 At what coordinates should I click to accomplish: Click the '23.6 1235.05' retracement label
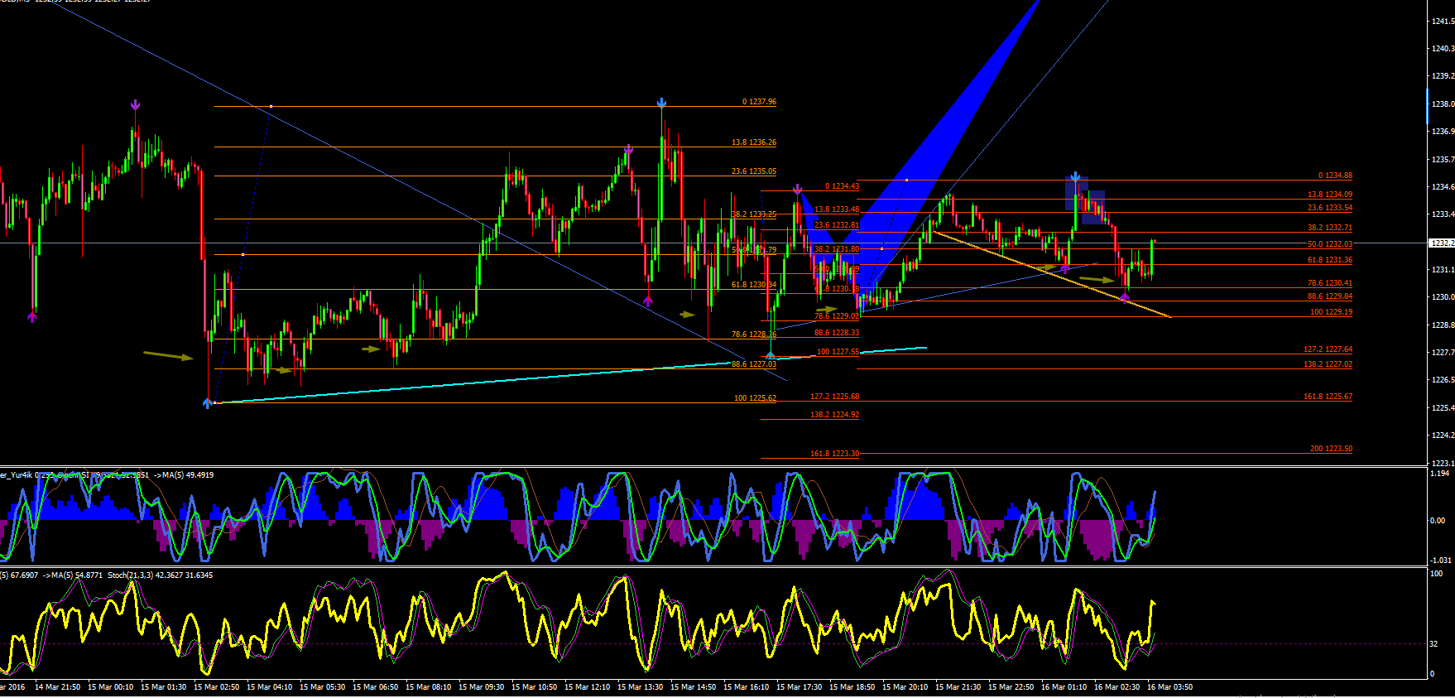[x=754, y=171]
